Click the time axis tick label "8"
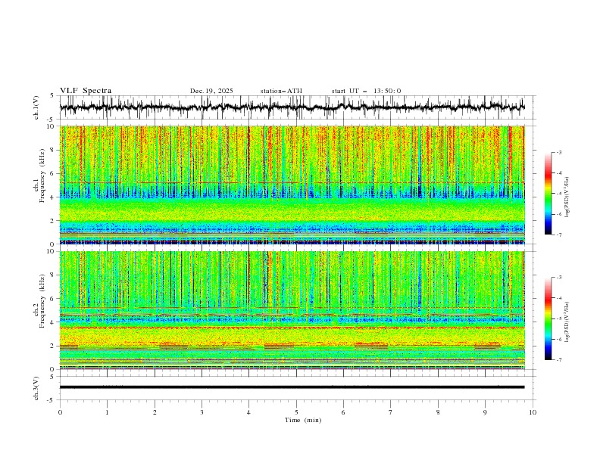 [438, 412]
